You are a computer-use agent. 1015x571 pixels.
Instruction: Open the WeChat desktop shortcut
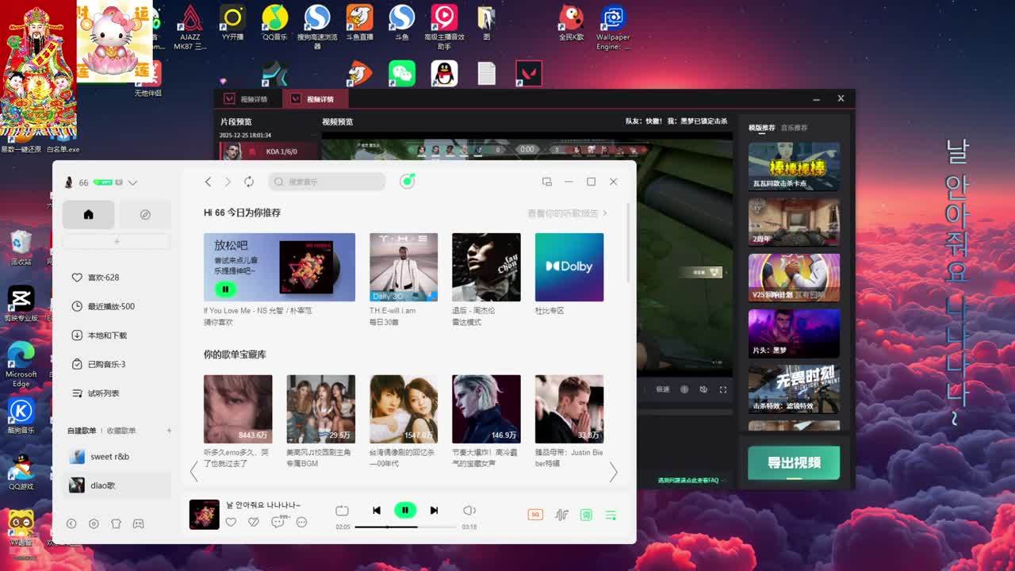402,74
